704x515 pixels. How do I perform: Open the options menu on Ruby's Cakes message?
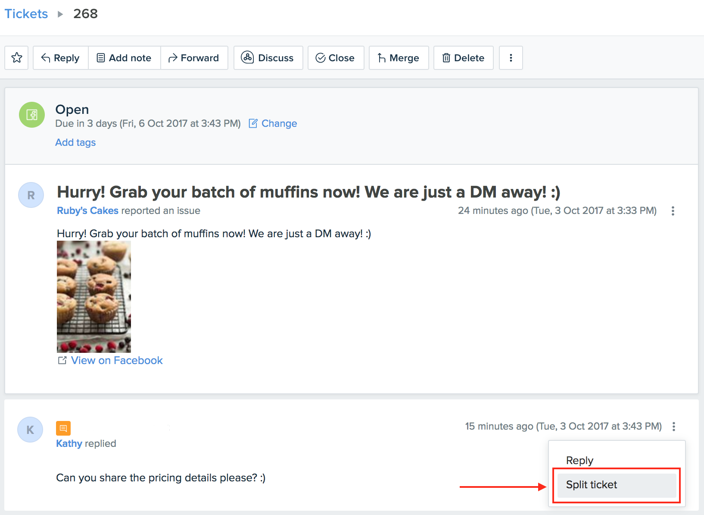coord(673,211)
